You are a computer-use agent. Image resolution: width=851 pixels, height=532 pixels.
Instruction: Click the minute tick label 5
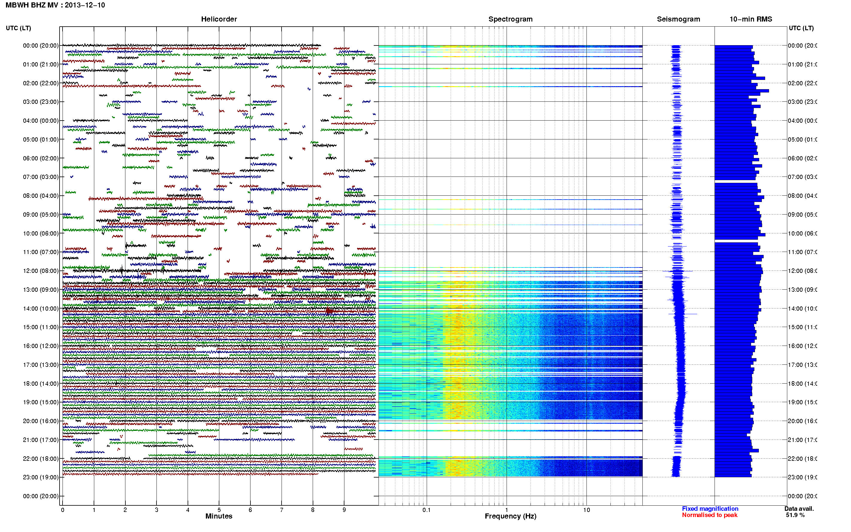[x=219, y=510]
